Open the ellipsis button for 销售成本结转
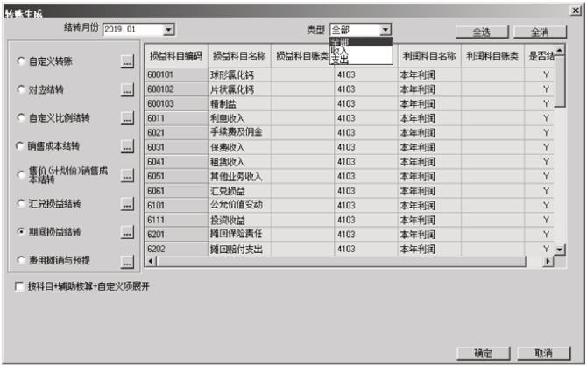The width and height of the screenshot is (587, 366). click(127, 147)
